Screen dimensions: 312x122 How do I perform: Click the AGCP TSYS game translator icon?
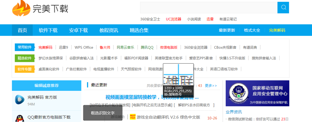point(133,117)
